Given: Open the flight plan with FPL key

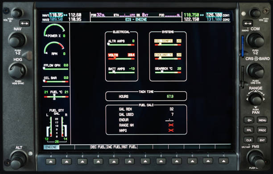Looking at the screenshot, I should [249, 130].
